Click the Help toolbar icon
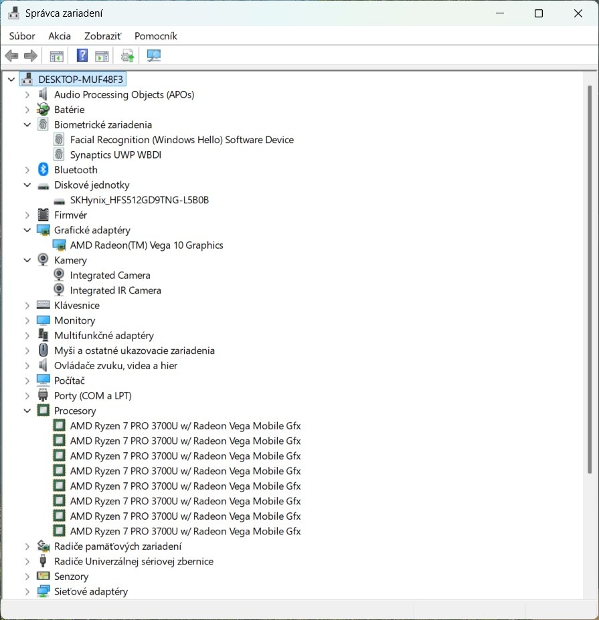599x620 pixels. [x=82, y=56]
